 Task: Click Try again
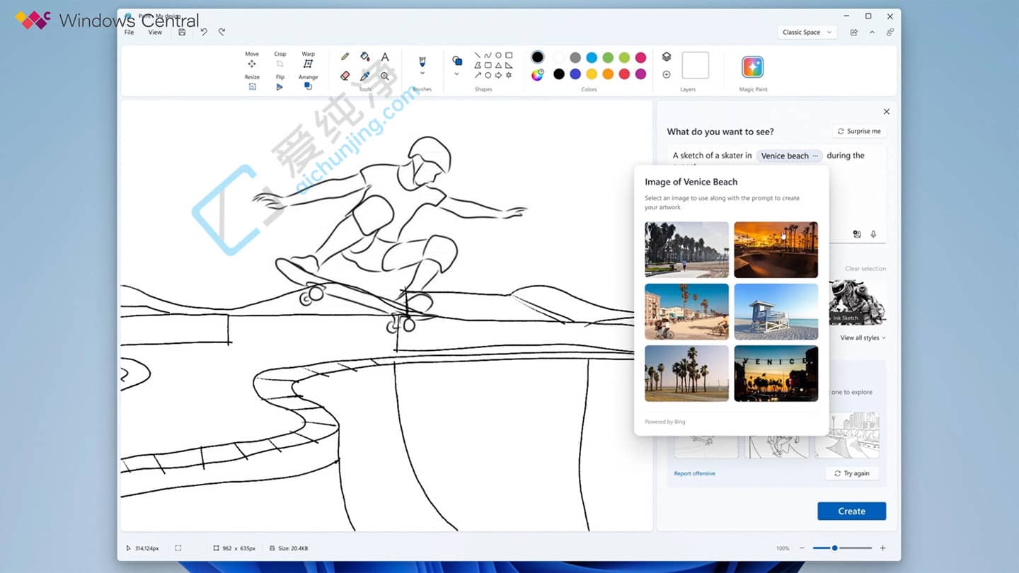click(x=852, y=473)
